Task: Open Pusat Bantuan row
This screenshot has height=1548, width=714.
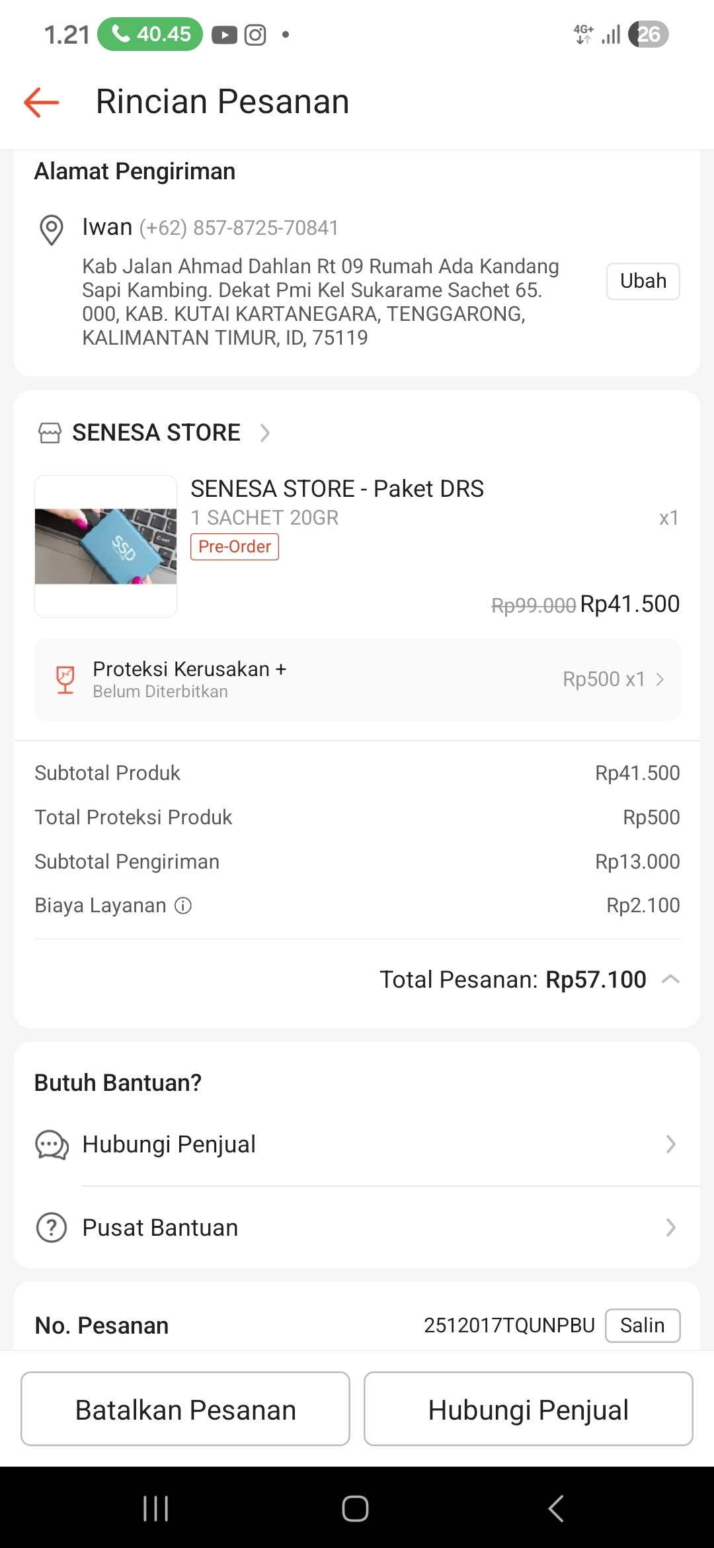Action: click(x=357, y=1228)
